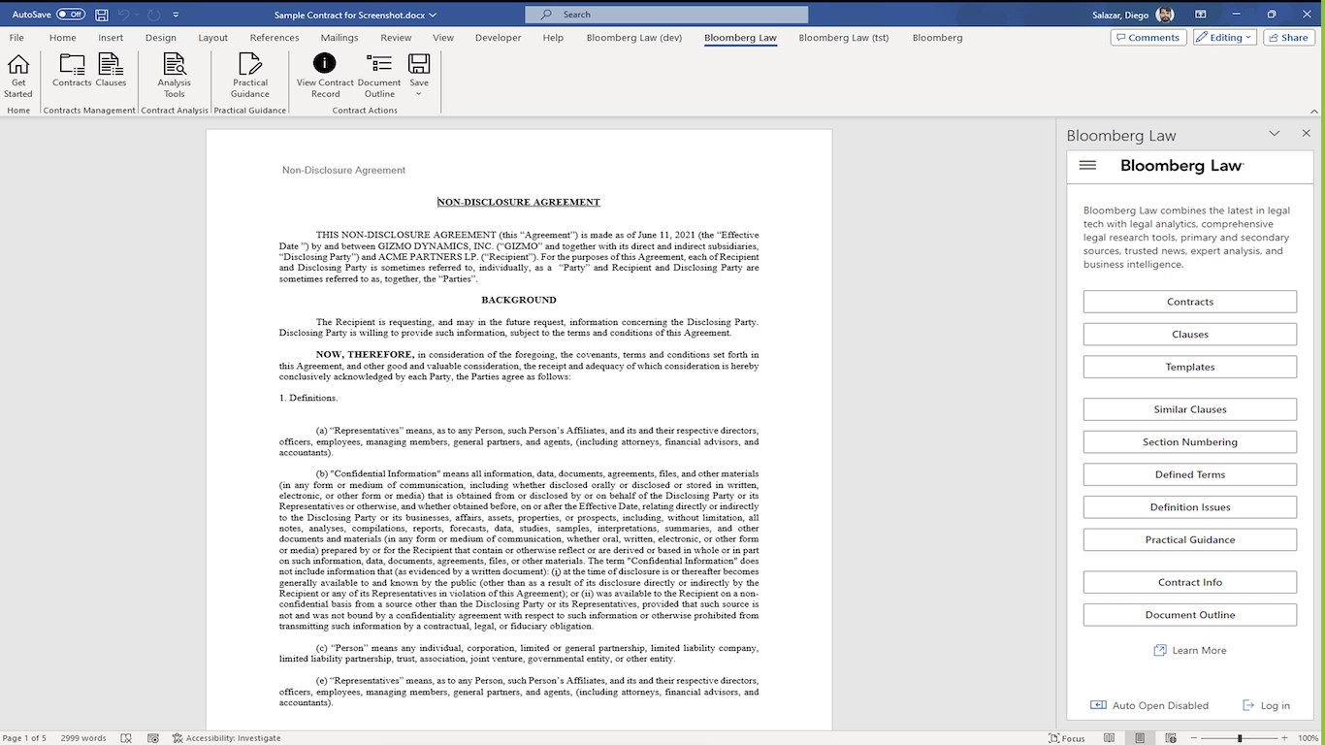The height and width of the screenshot is (745, 1325).
Task: Zoom in with the plus icon
Action: click(x=1283, y=738)
